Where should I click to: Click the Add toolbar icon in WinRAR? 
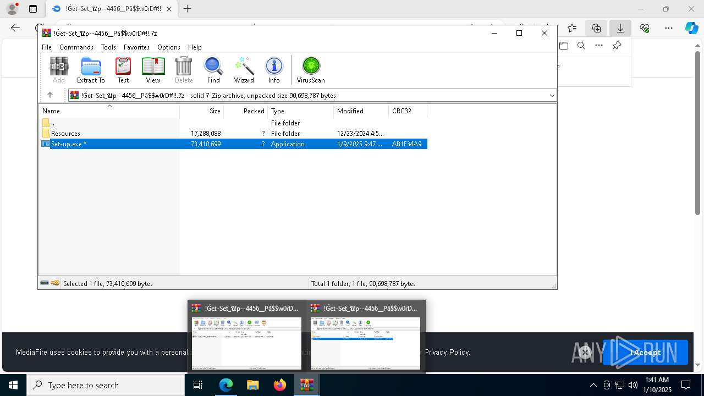[x=59, y=70]
